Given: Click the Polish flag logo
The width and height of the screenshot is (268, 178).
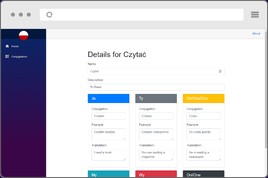Looking at the screenshot, I should pyautogui.click(x=23, y=35).
